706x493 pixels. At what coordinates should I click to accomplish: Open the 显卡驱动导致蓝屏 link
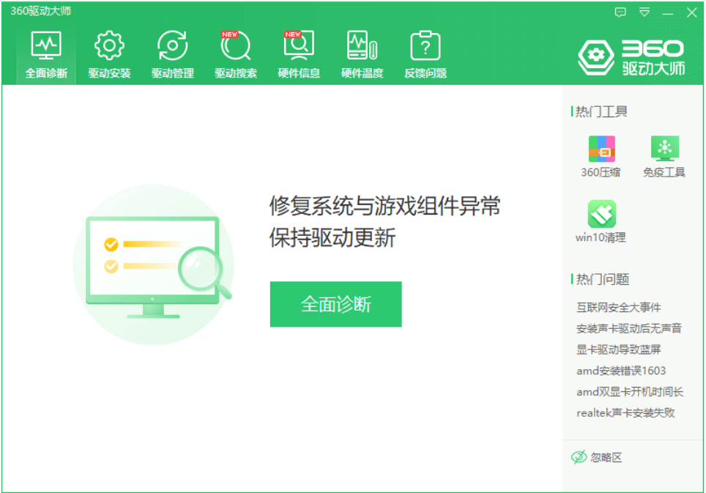click(x=618, y=349)
